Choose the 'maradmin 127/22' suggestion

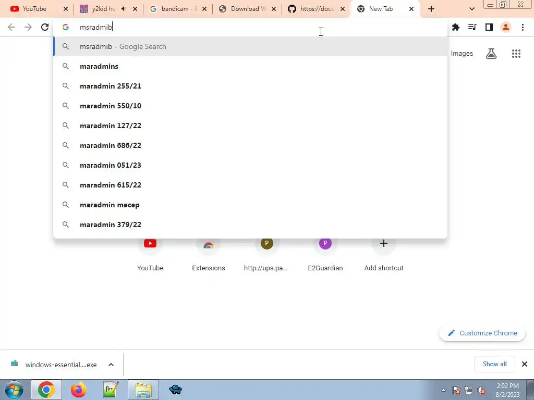(x=250, y=126)
